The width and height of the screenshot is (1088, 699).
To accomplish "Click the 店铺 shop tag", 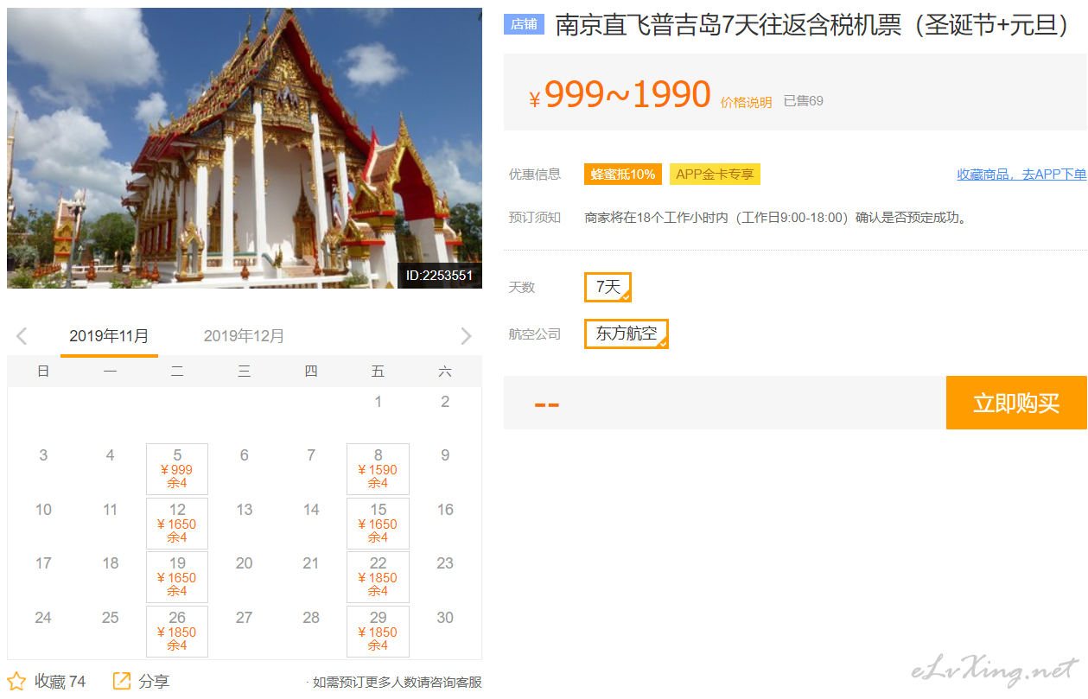I will tap(525, 24).
